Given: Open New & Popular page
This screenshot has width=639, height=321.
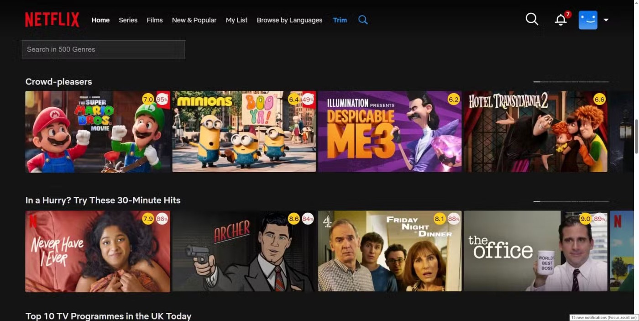Looking at the screenshot, I should click(194, 20).
